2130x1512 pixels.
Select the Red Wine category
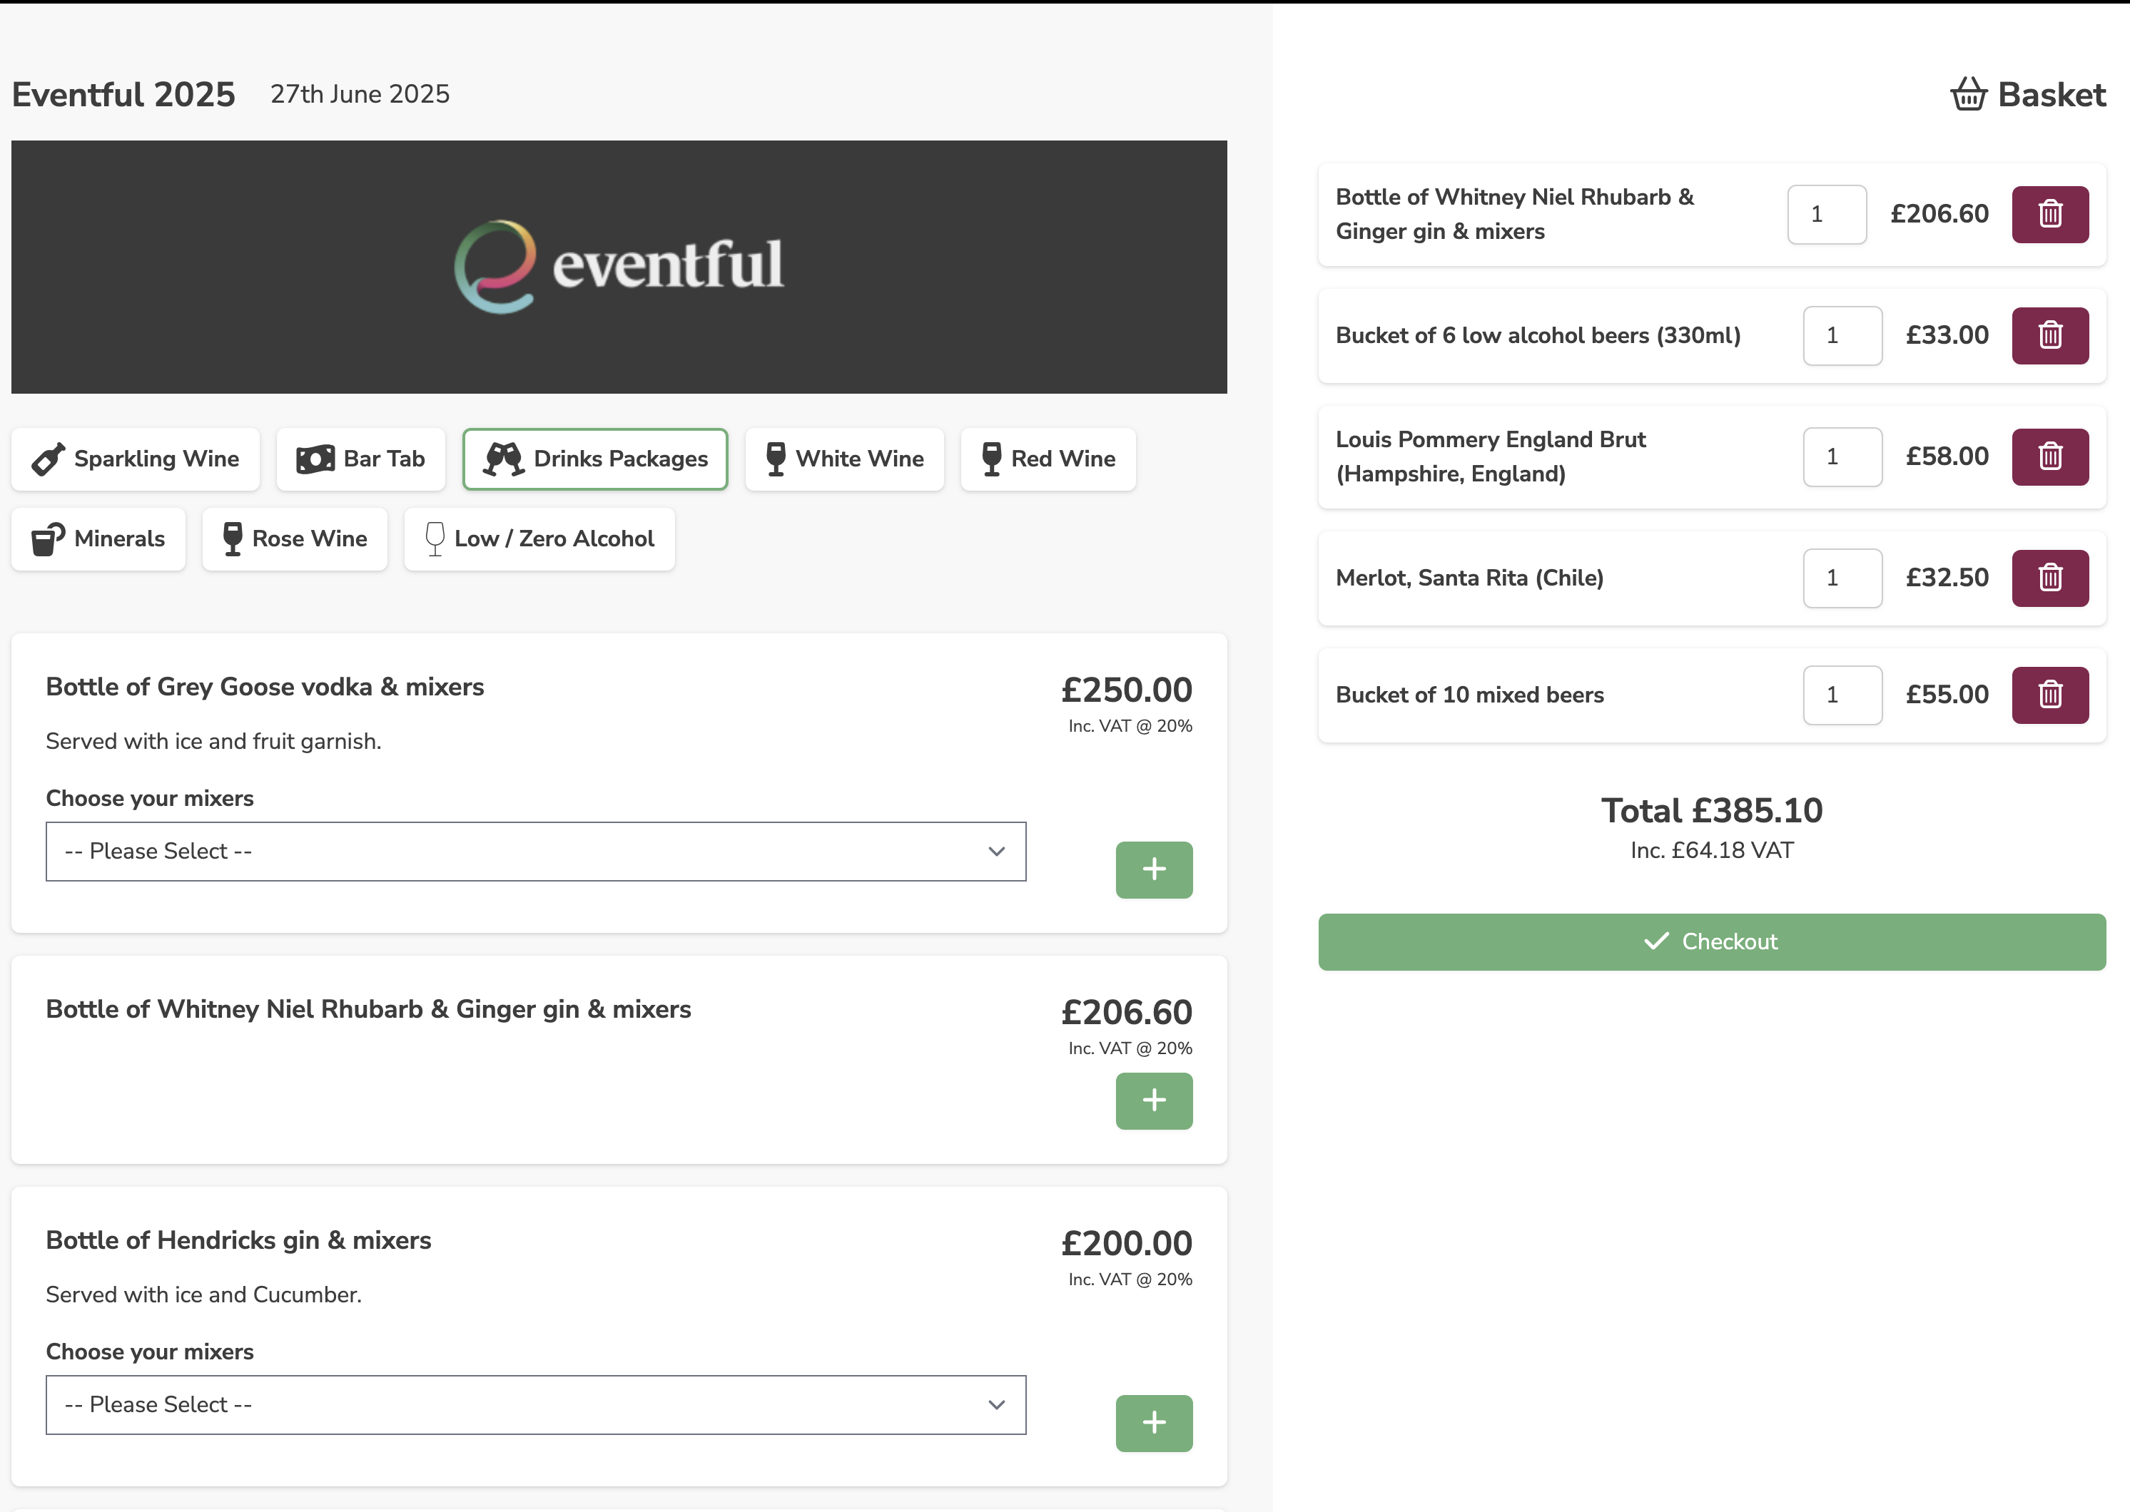tap(1048, 459)
